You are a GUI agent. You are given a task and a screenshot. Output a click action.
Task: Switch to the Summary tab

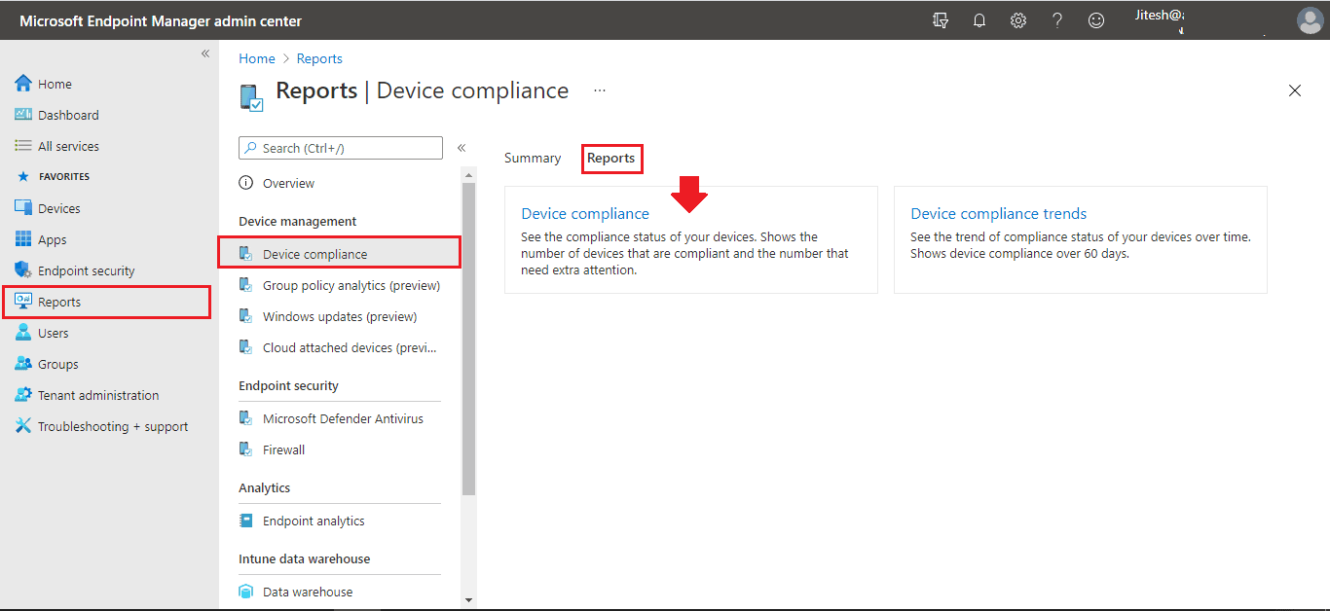coord(533,158)
